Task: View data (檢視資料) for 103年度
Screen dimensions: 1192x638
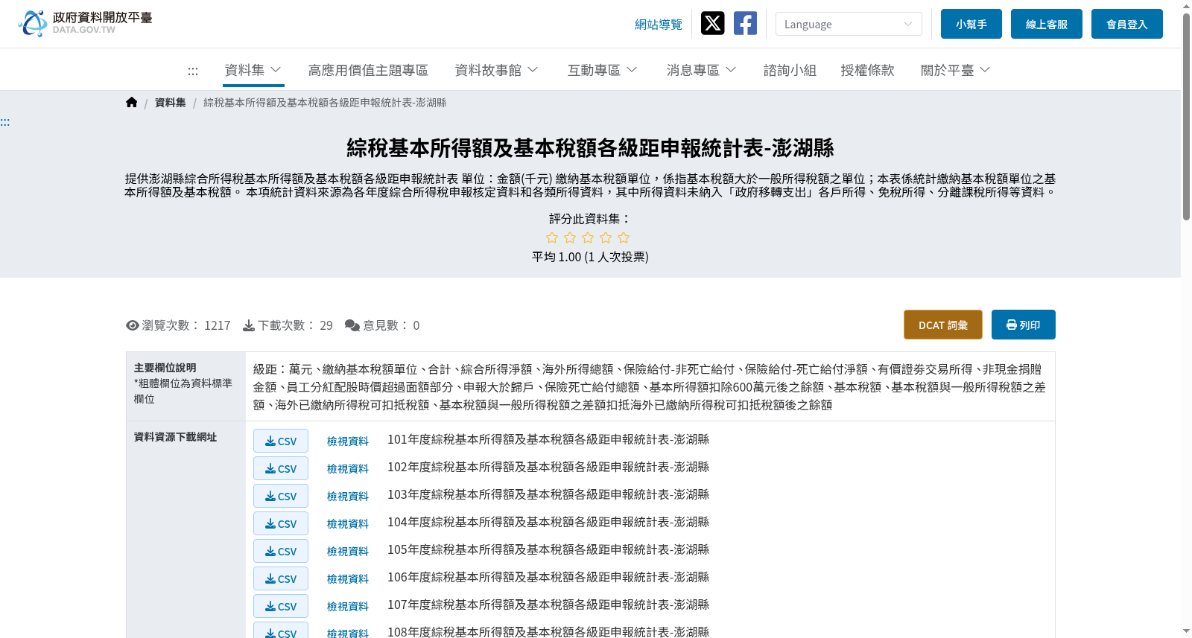Action: click(x=348, y=497)
